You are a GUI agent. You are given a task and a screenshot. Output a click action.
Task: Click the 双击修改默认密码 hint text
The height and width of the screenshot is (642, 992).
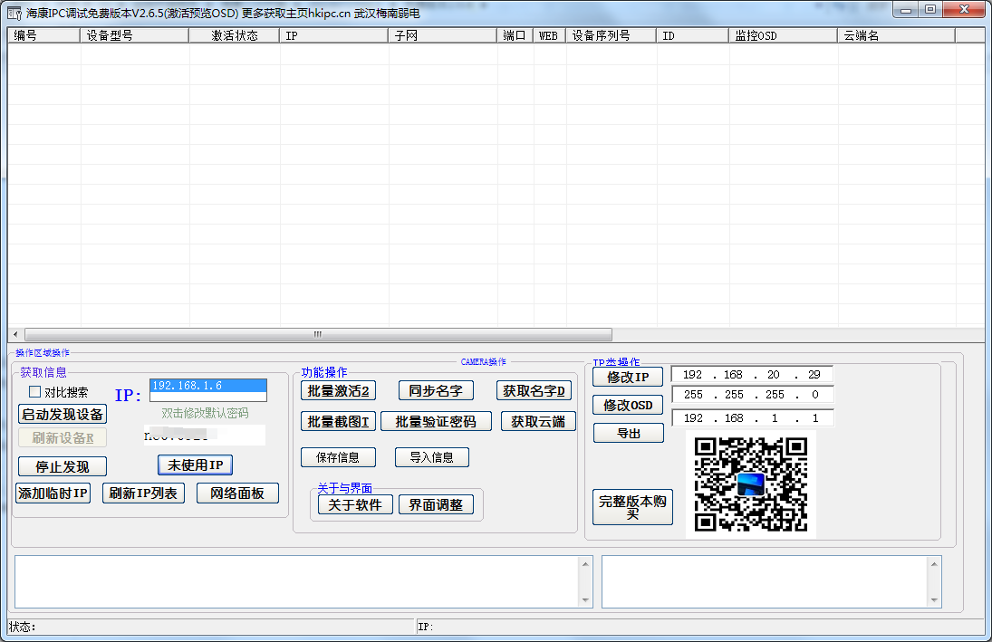(x=205, y=413)
